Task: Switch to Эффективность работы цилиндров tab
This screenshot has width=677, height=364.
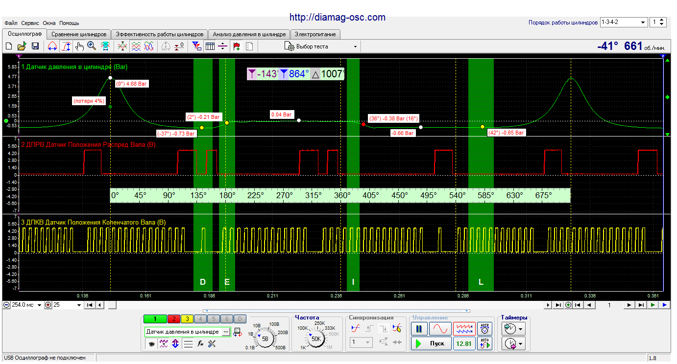Action: tap(159, 34)
